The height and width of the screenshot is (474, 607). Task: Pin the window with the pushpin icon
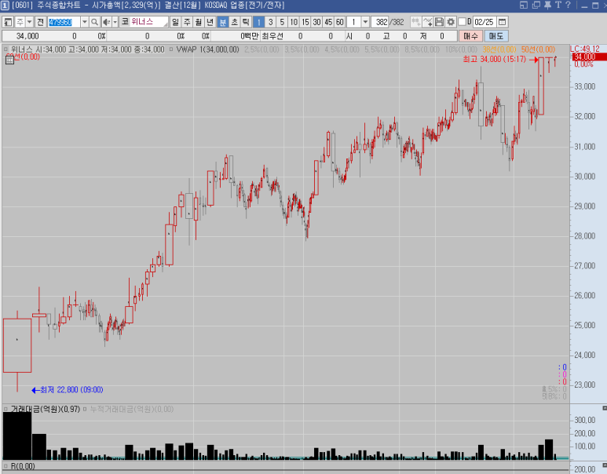coord(547,5)
